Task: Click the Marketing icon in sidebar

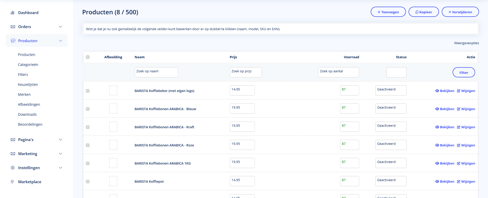Action: coord(13,154)
